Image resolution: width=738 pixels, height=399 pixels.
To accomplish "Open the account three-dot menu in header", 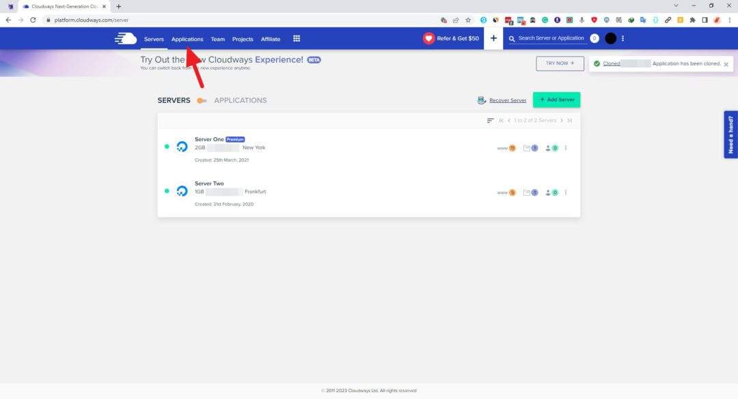I will coord(623,39).
